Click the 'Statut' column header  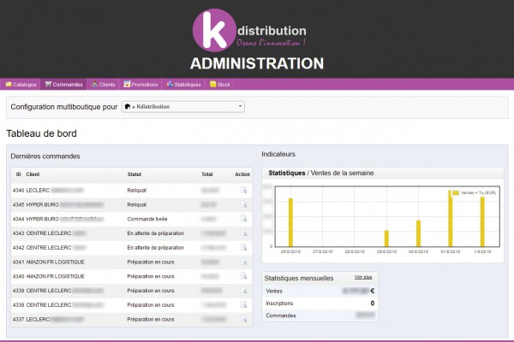[134, 174]
